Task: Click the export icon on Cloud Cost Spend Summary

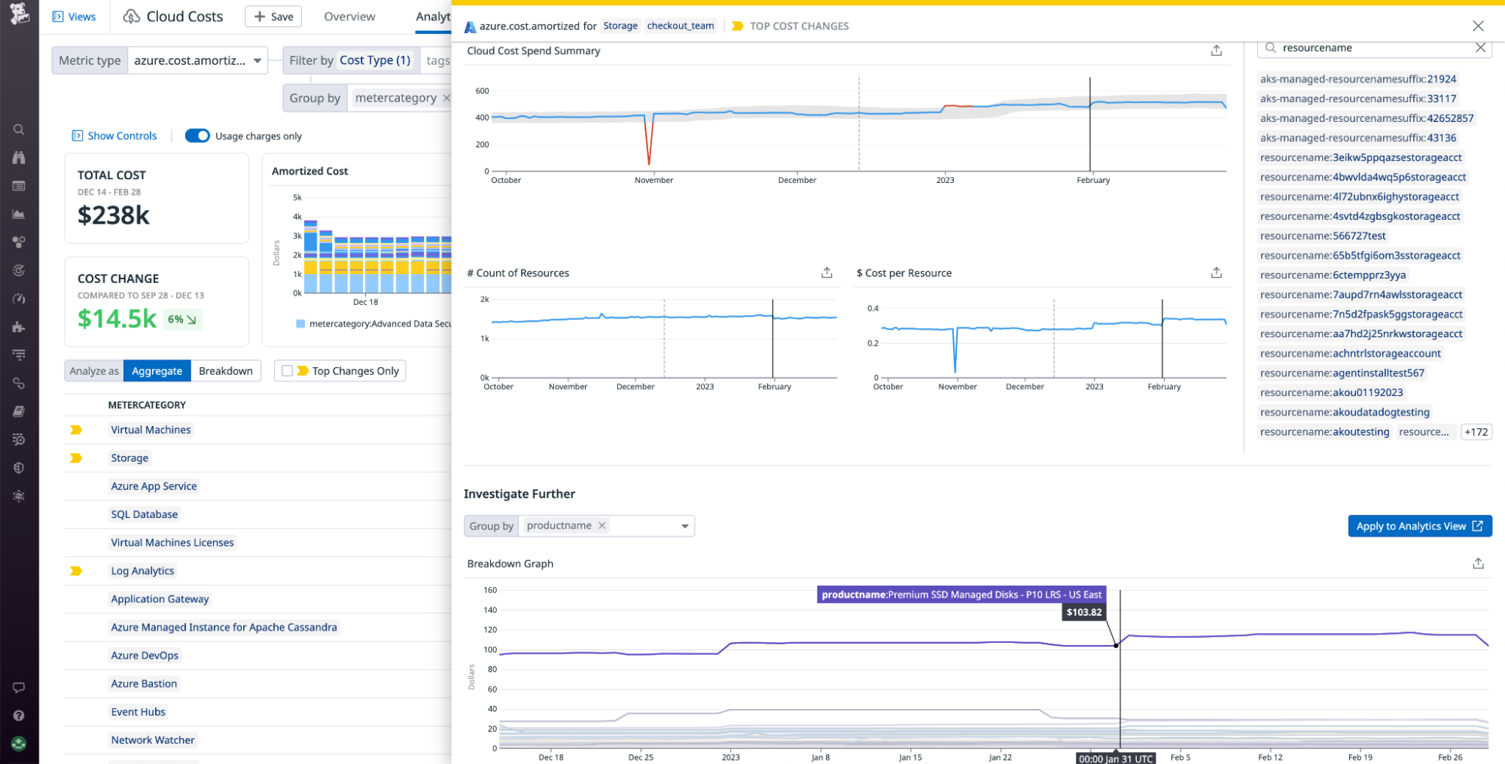Action: pyautogui.click(x=1216, y=50)
